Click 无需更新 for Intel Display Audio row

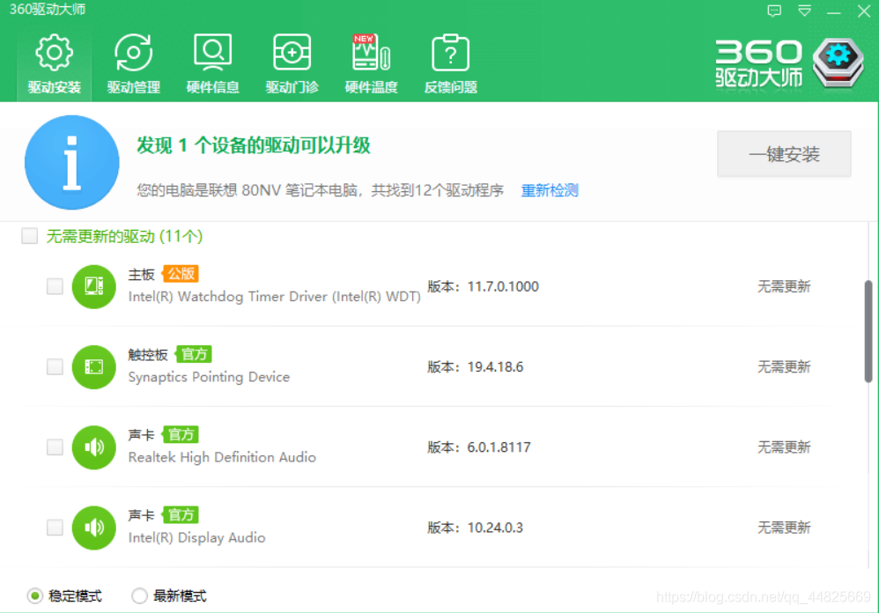[784, 528]
